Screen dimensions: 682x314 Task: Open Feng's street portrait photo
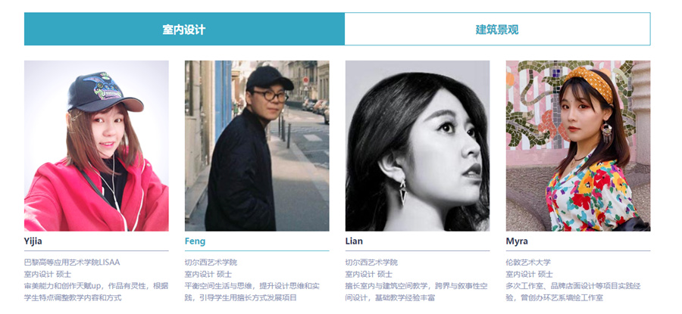[257, 145]
